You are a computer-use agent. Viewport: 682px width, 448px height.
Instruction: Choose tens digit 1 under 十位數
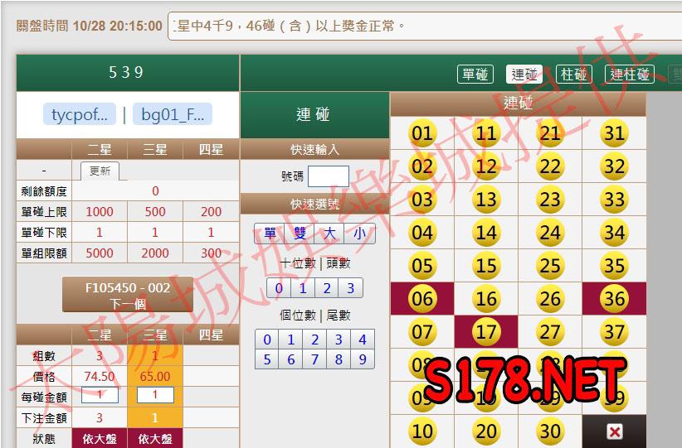(303, 288)
